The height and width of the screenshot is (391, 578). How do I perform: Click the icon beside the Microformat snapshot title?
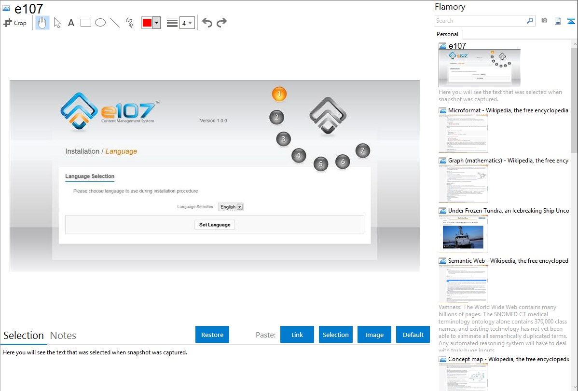[x=442, y=110]
